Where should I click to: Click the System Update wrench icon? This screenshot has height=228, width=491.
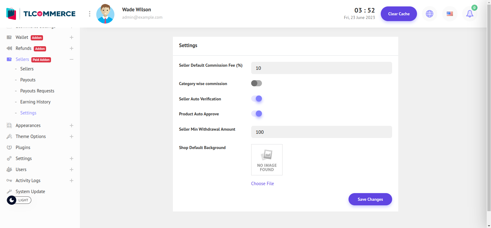tap(9, 192)
